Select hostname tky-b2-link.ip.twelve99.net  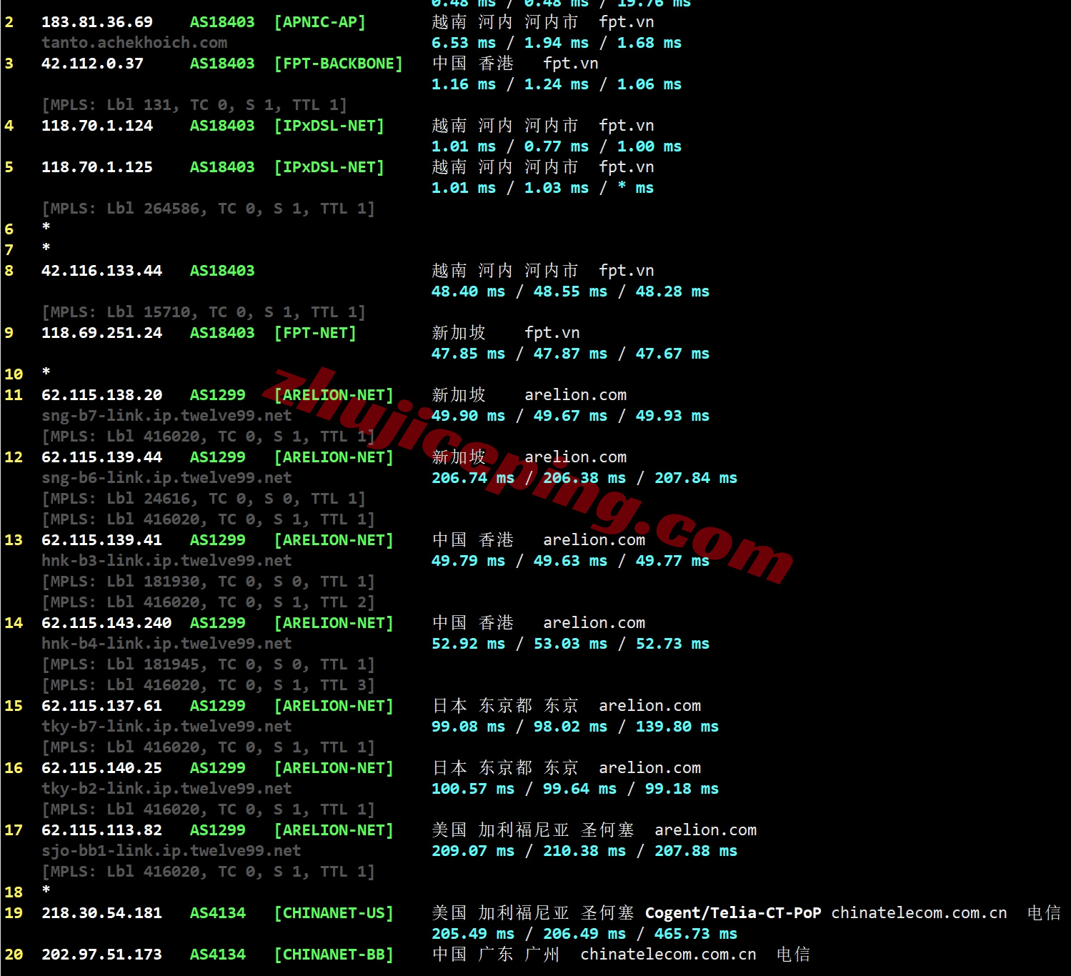tap(166, 789)
